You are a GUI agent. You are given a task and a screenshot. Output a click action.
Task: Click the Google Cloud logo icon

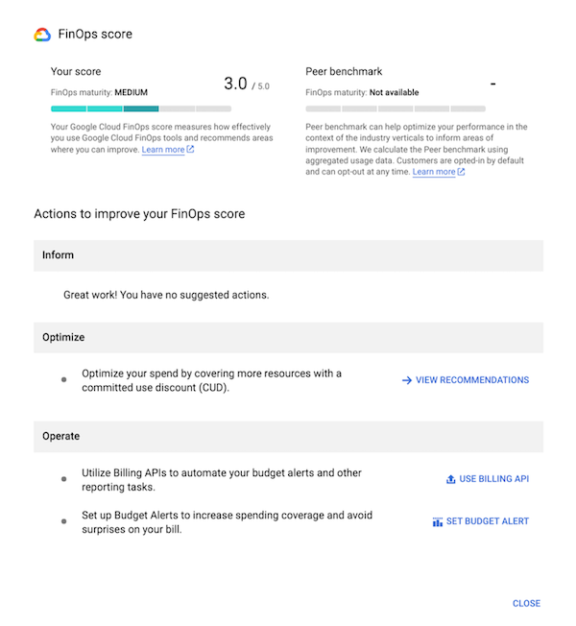click(42, 35)
